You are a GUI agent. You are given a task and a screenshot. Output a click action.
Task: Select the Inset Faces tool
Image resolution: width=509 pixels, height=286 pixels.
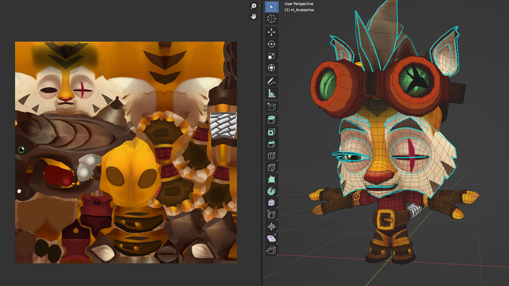pos(271,132)
